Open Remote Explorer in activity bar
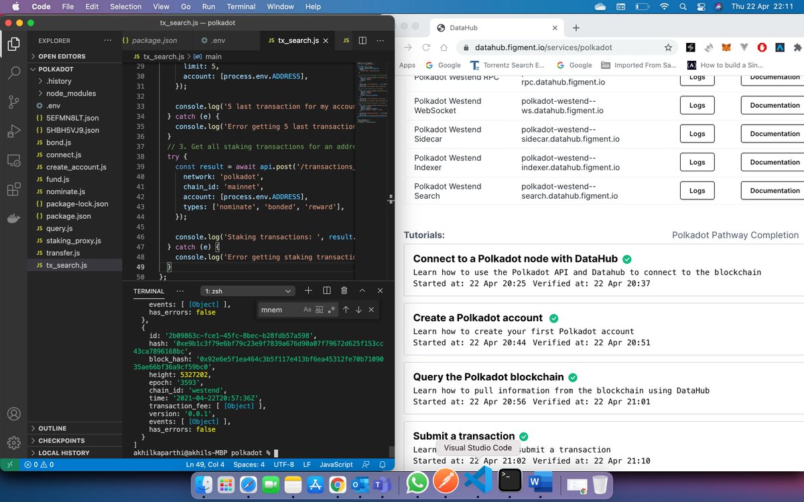804x502 pixels. click(x=13, y=161)
